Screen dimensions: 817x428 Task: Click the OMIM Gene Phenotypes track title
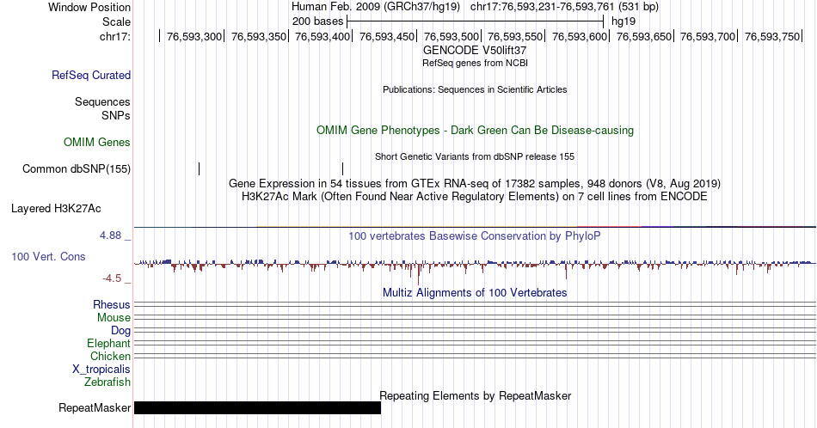476,130
